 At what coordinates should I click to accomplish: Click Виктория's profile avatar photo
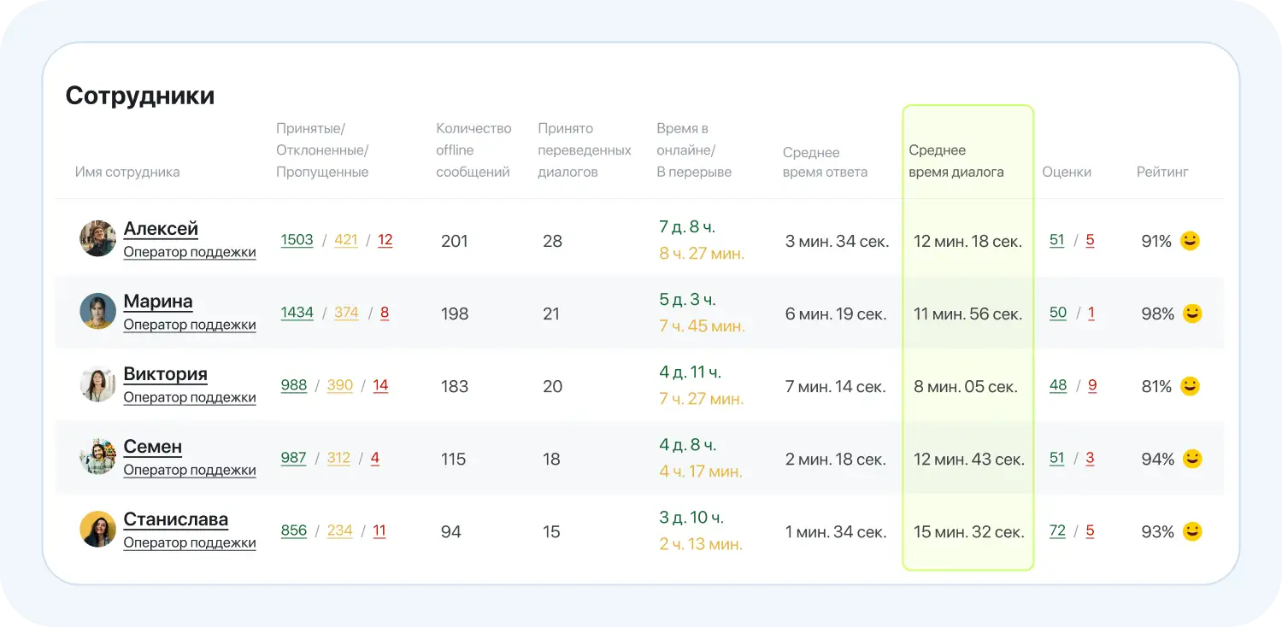(97, 384)
